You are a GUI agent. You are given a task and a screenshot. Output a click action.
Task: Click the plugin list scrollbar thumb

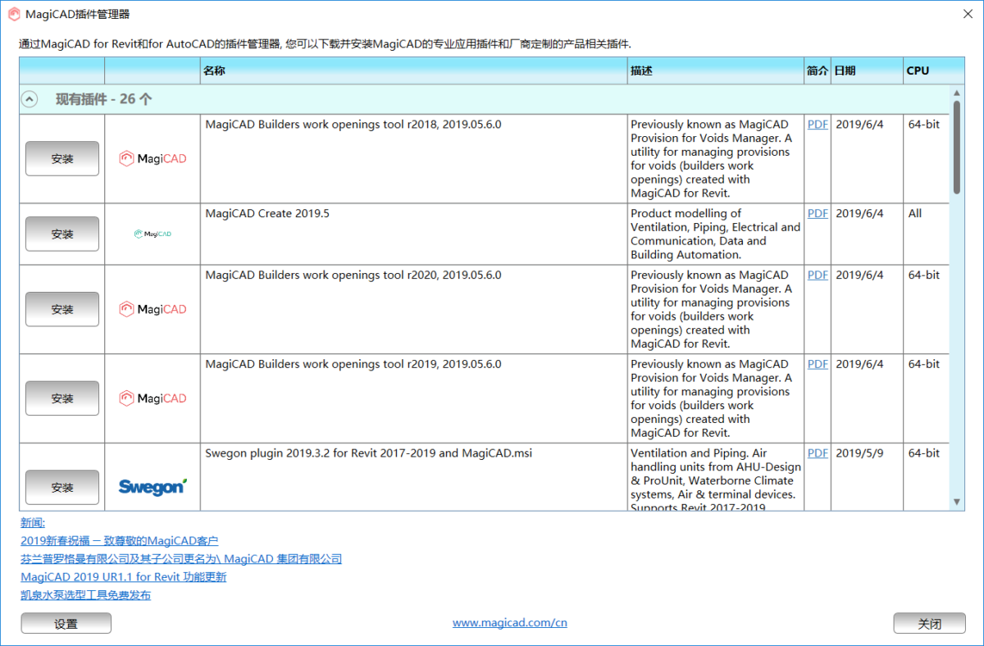click(957, 148)
